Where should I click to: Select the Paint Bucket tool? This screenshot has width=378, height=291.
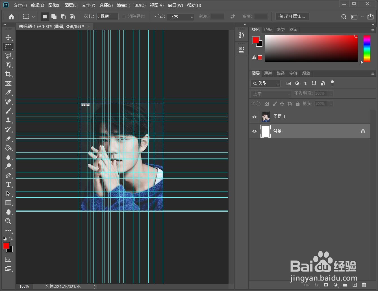(8, 148)
